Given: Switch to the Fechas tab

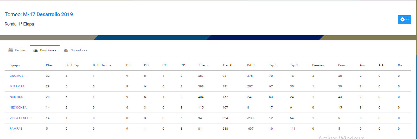Looking at the screenshot, I should (17, 50).
